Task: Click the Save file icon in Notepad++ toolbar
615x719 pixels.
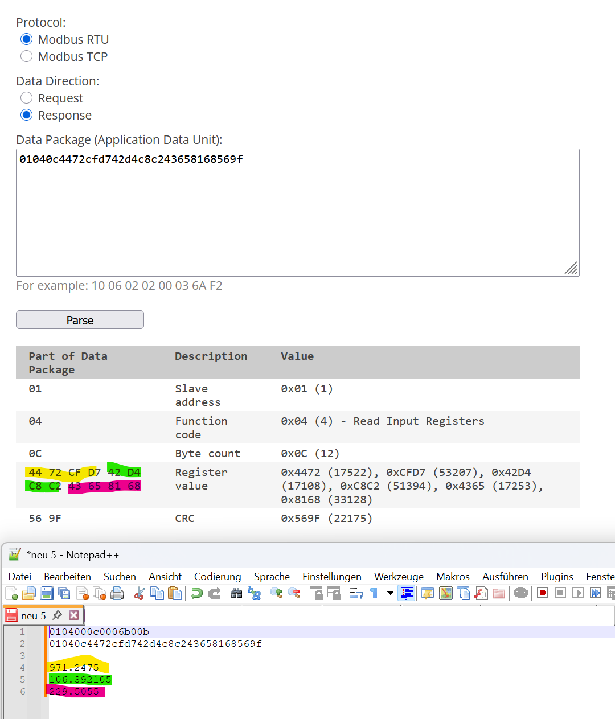Action: (x=47, y=593)
